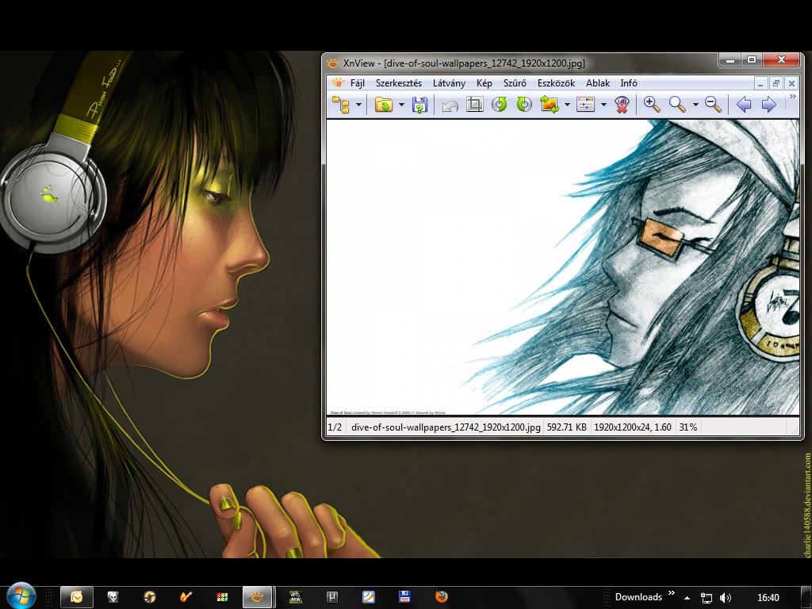Click the Zoom In magnifier icon

point(652,105)
